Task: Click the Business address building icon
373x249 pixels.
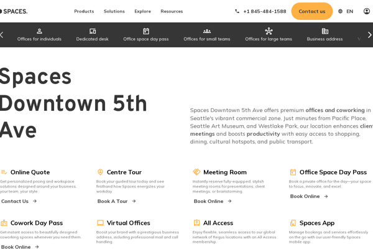Action: coord(325,31)
